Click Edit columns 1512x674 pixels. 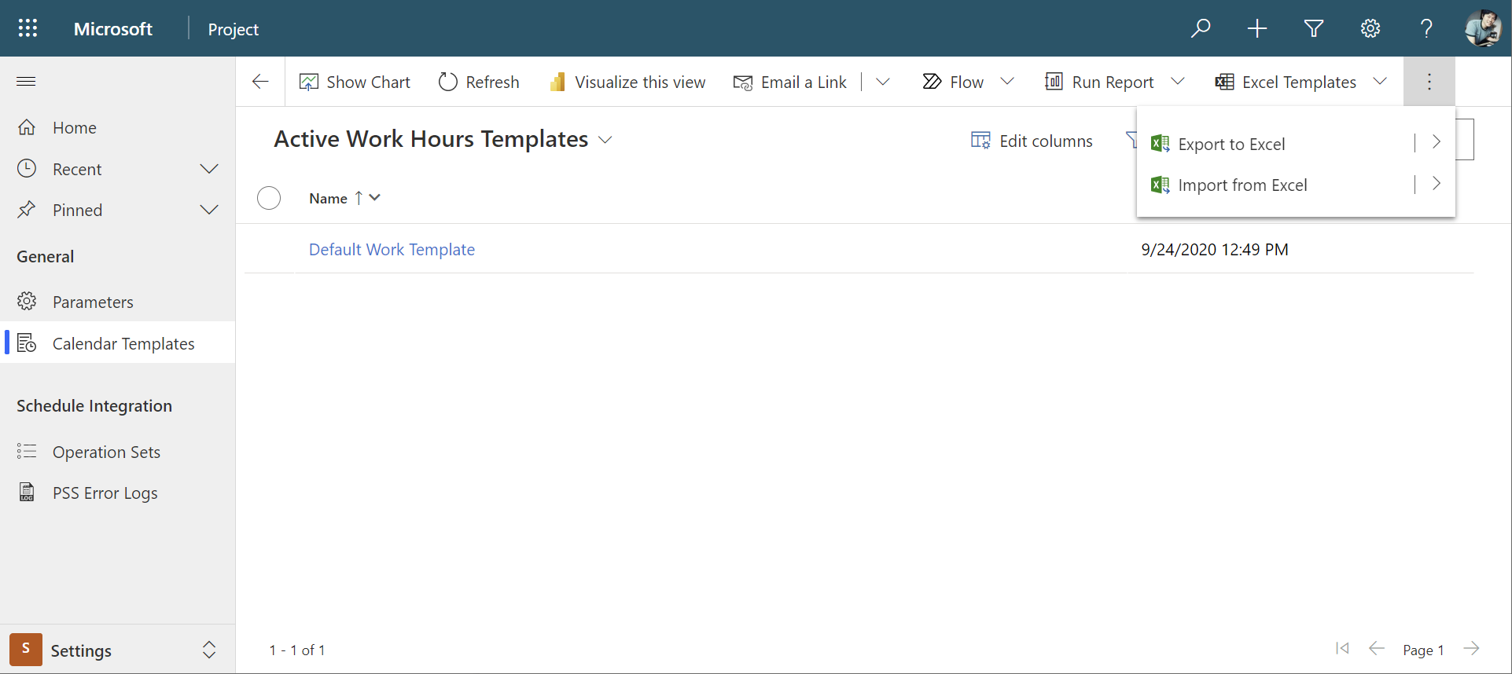[1032, 141]
